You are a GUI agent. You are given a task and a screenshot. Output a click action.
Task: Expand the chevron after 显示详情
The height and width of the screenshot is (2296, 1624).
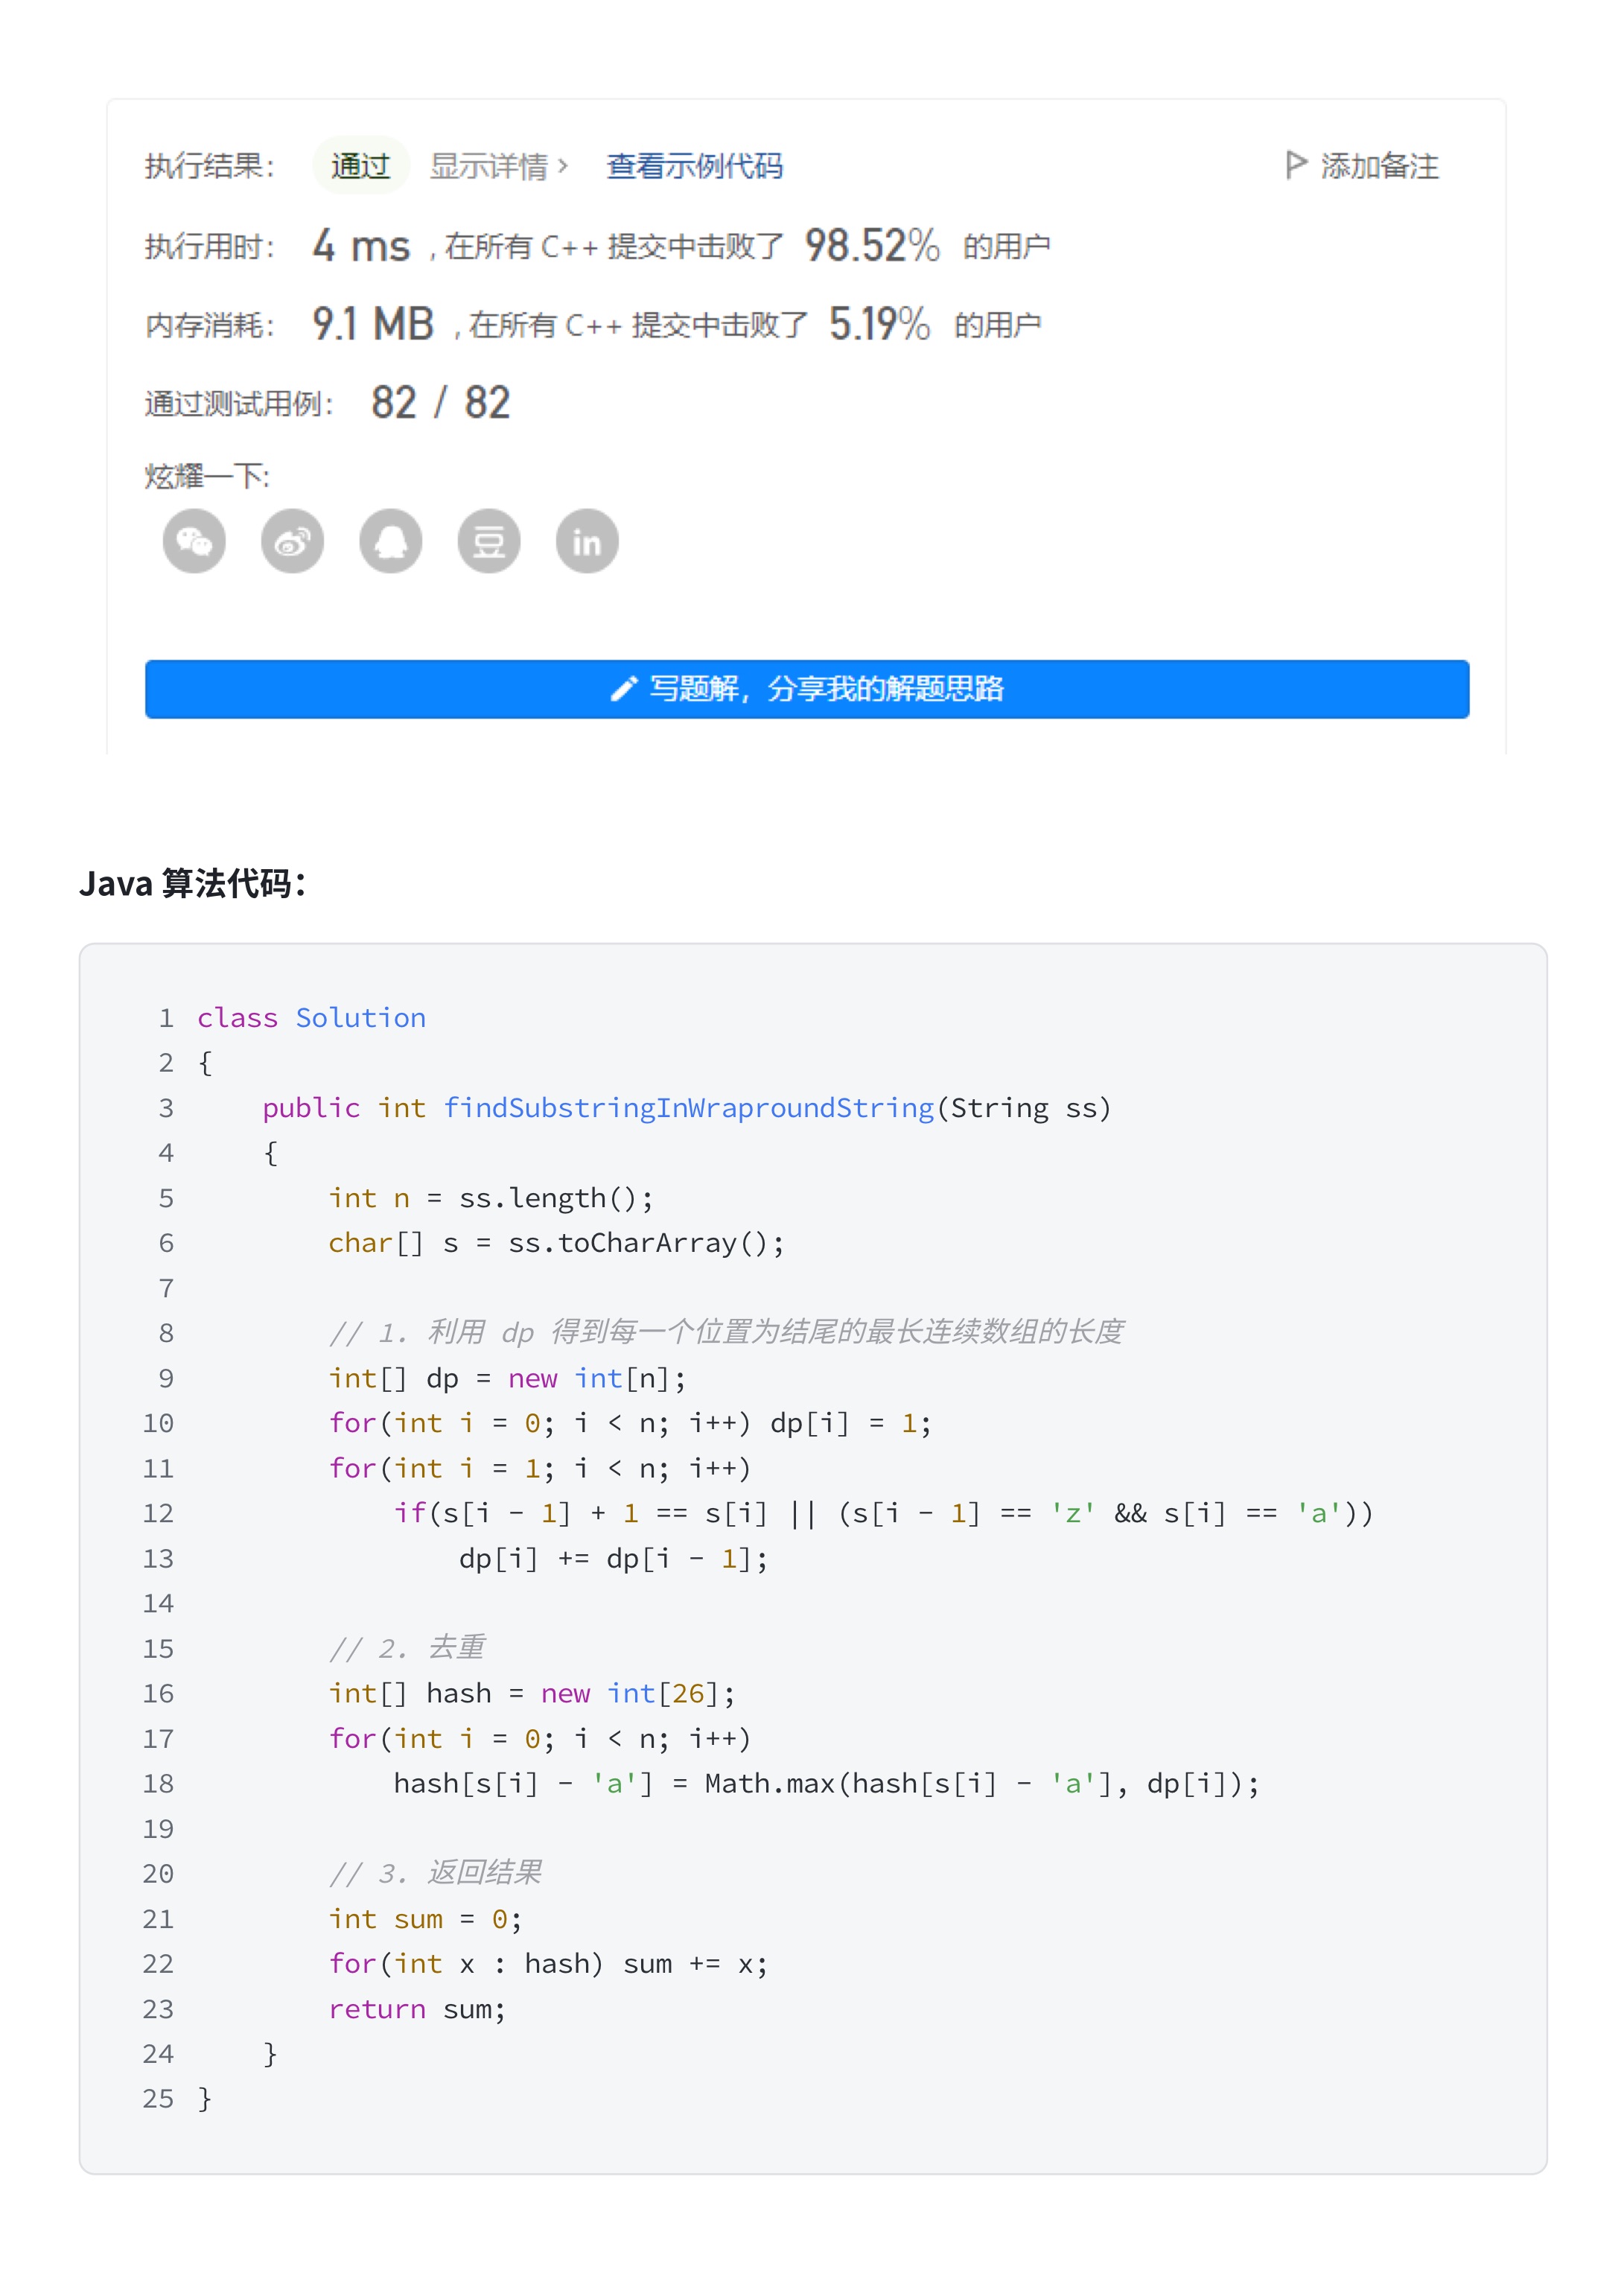[x=564, y=166]
